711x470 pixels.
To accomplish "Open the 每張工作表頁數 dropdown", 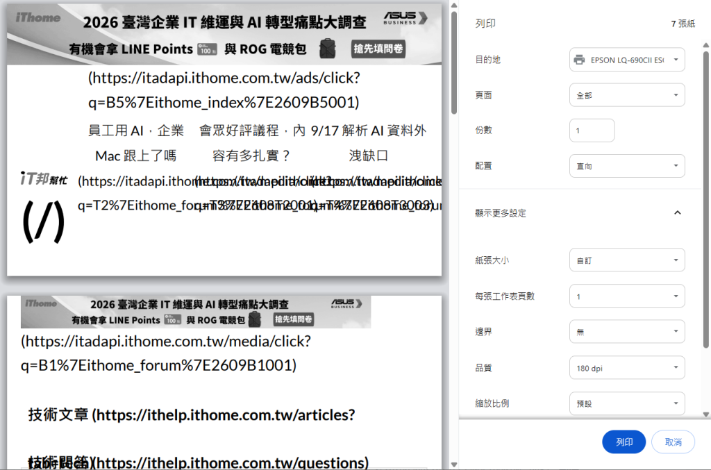I will (x=627, y=296).
